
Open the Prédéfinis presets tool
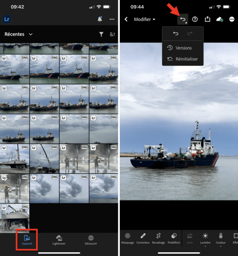pyautogui.click(x=174, y=238)
